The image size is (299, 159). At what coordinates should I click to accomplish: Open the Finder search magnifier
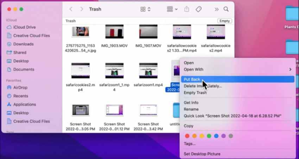coord(226,9)
